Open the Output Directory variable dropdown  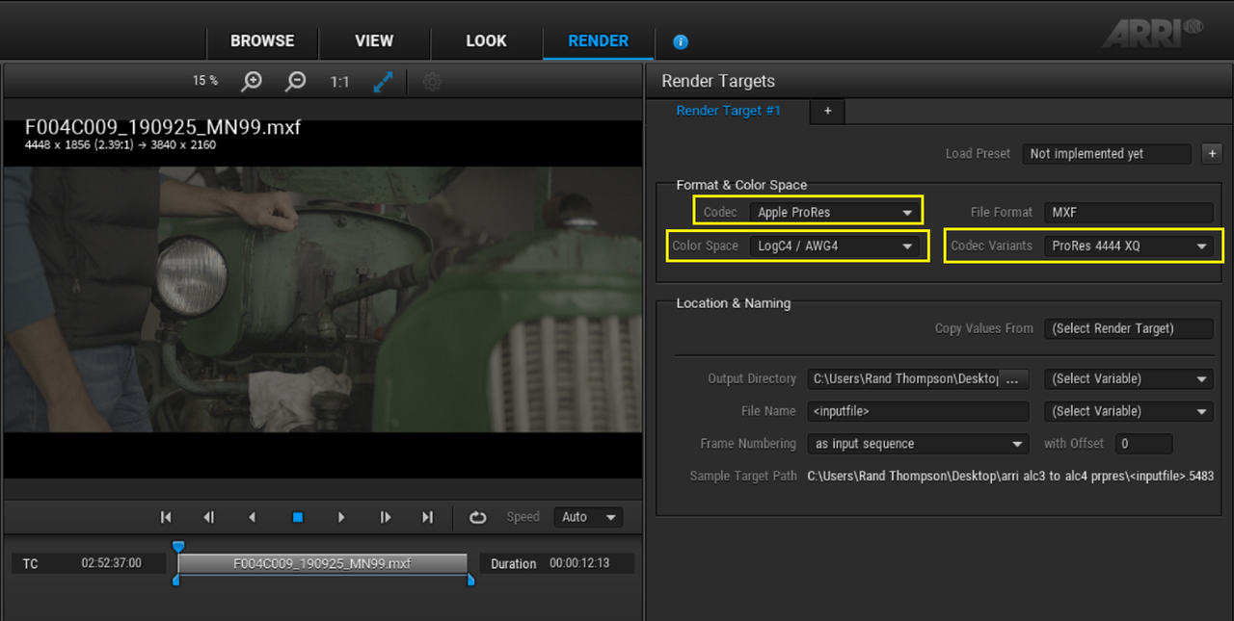pyautogui.click(x=1129, y=378)
